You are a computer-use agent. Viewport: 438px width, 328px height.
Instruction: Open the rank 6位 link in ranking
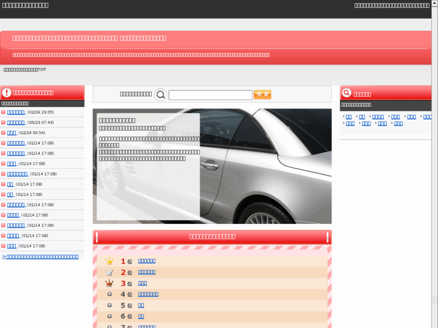[141, 317]
